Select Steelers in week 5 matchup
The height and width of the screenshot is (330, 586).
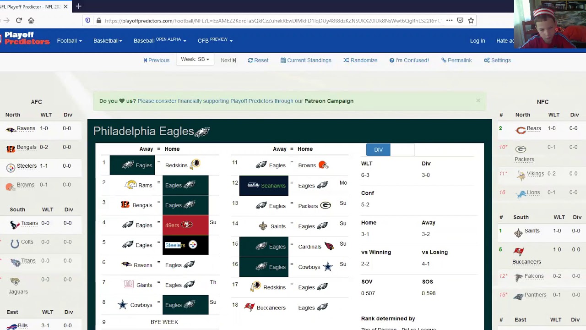tap(185, 245)
